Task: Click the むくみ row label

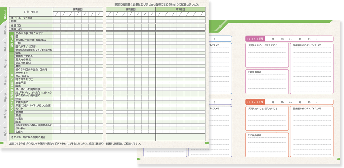Action: click(34, 109)
